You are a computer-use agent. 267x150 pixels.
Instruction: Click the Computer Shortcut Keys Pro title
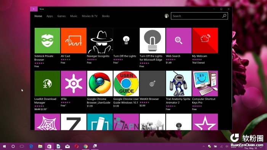204,101
